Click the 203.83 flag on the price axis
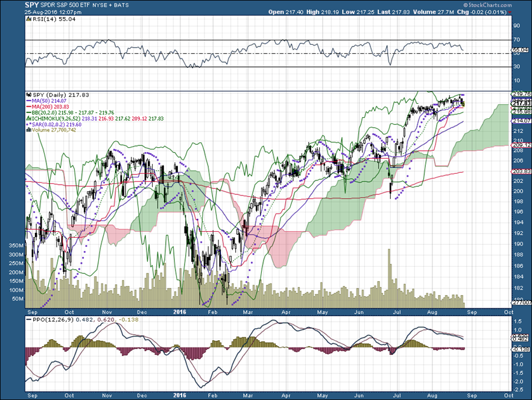The image size is (532, 400). pos(521,172)
